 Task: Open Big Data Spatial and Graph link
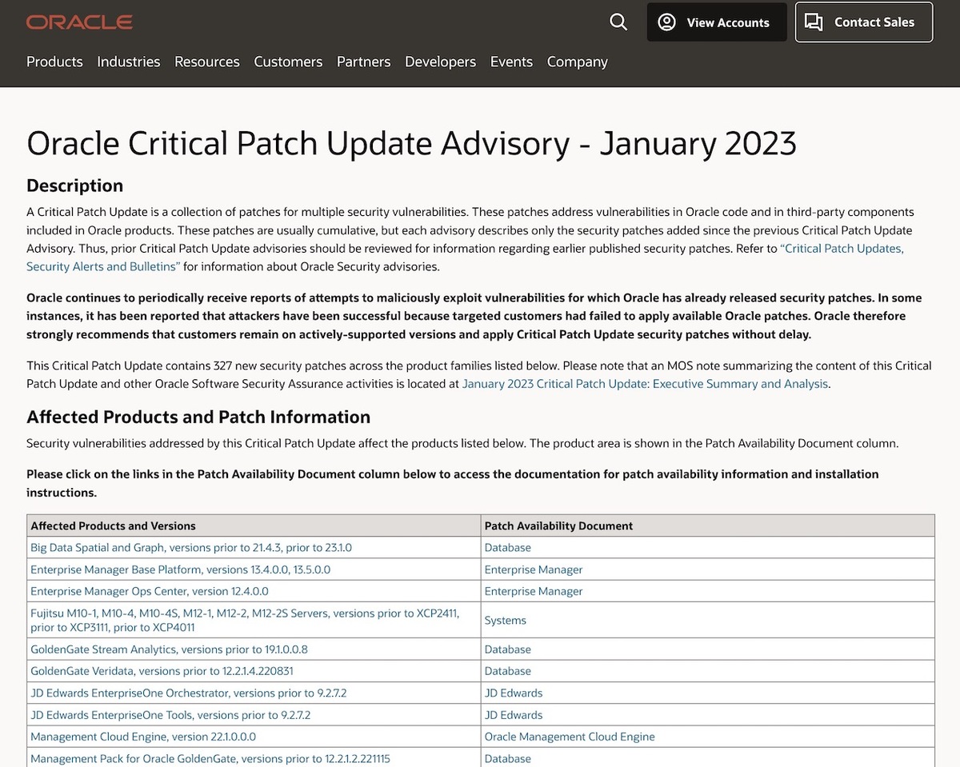pos(191,548)
